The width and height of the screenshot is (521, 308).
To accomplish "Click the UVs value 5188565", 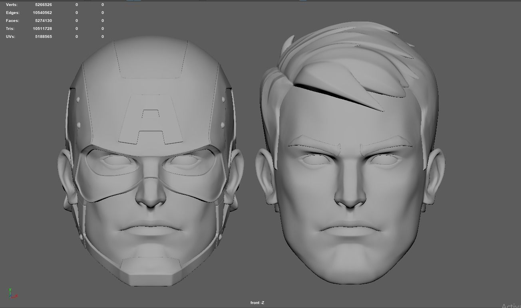I will (44, 37).
